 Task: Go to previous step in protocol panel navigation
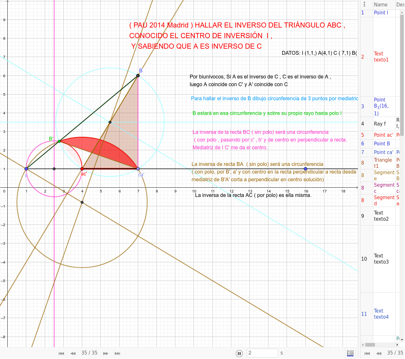click(379, 353)
